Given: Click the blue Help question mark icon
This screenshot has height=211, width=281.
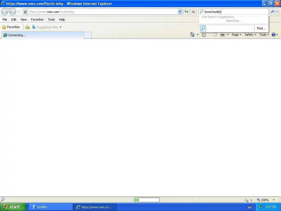Looking at the screenshot, I should tap(274, 35).
